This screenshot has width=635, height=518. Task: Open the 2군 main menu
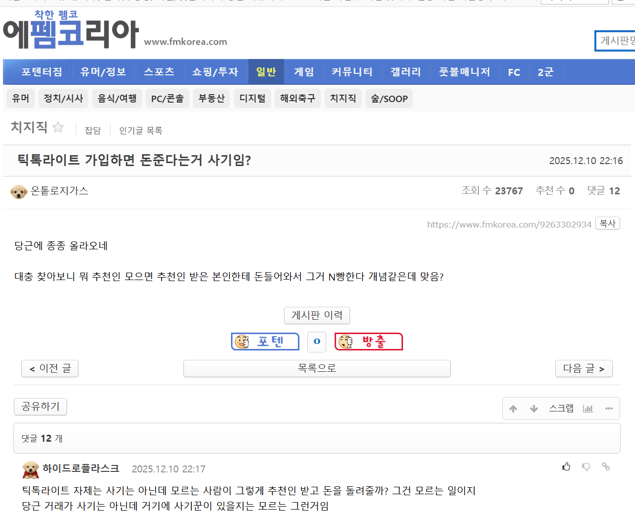545,72
